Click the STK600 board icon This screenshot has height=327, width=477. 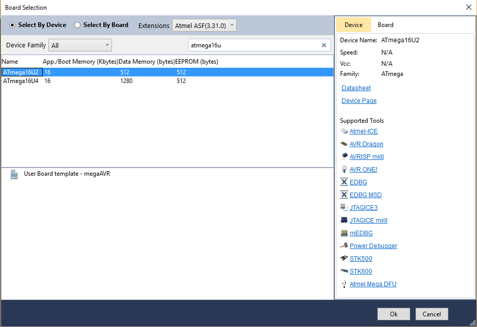344,271
